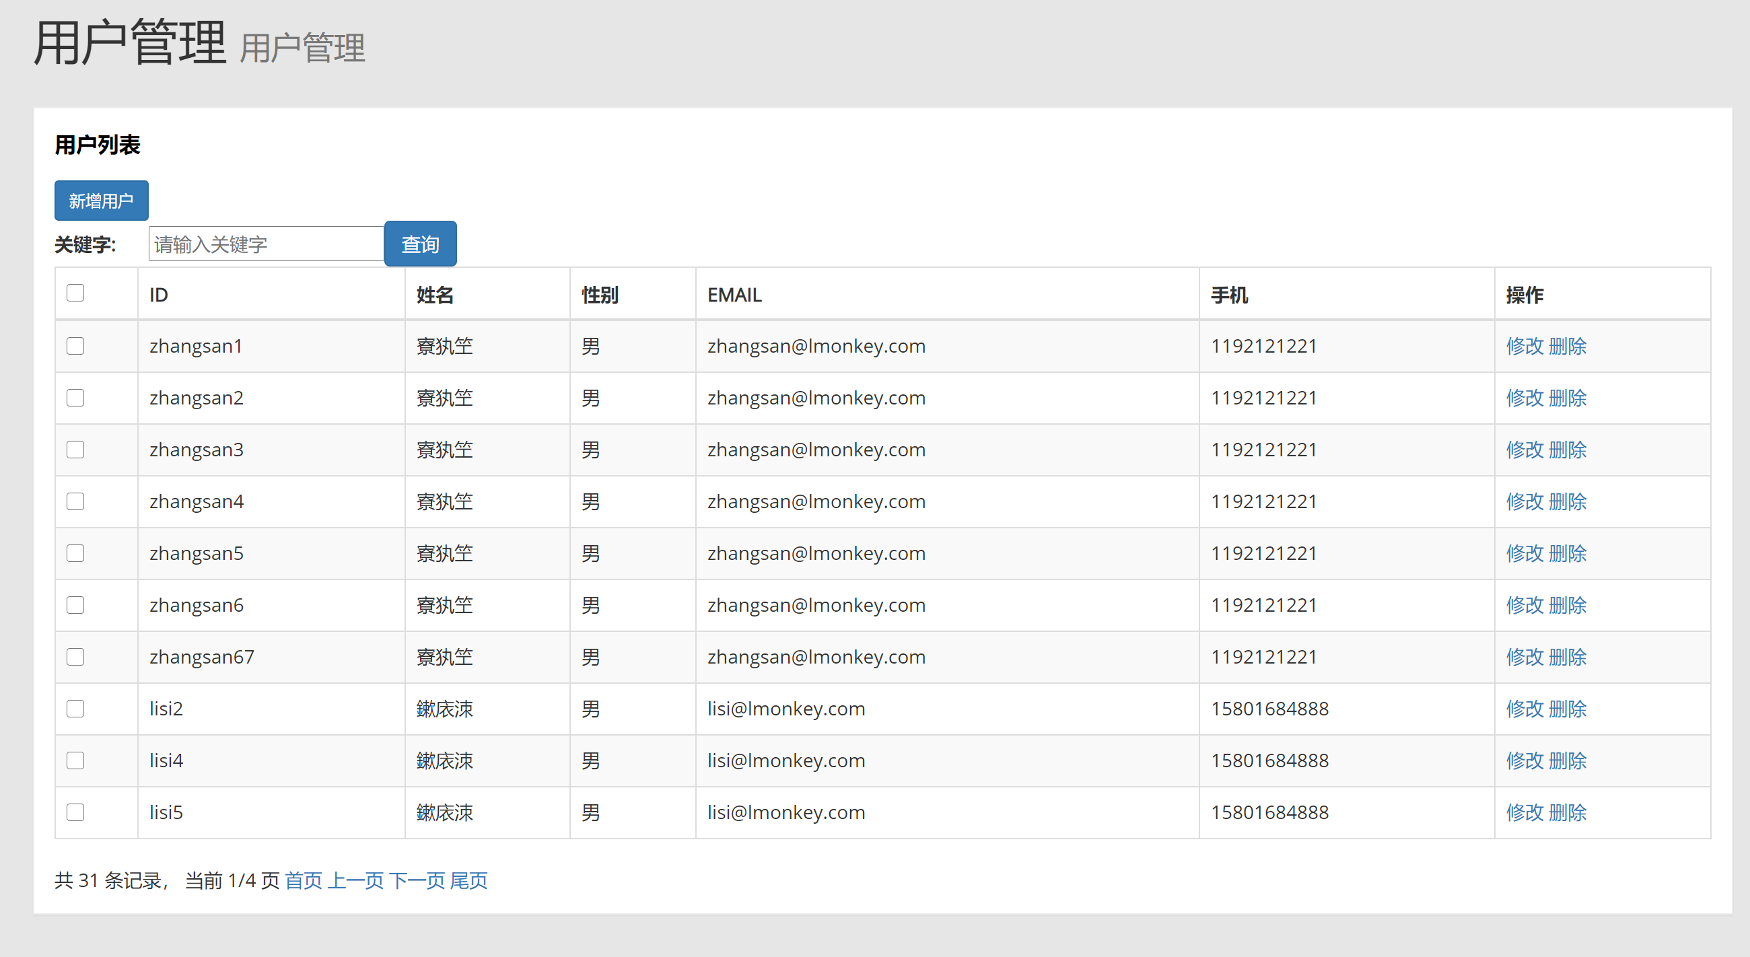
Task: Click 修改 in the lisi4 row
Action: [1525, 760]
